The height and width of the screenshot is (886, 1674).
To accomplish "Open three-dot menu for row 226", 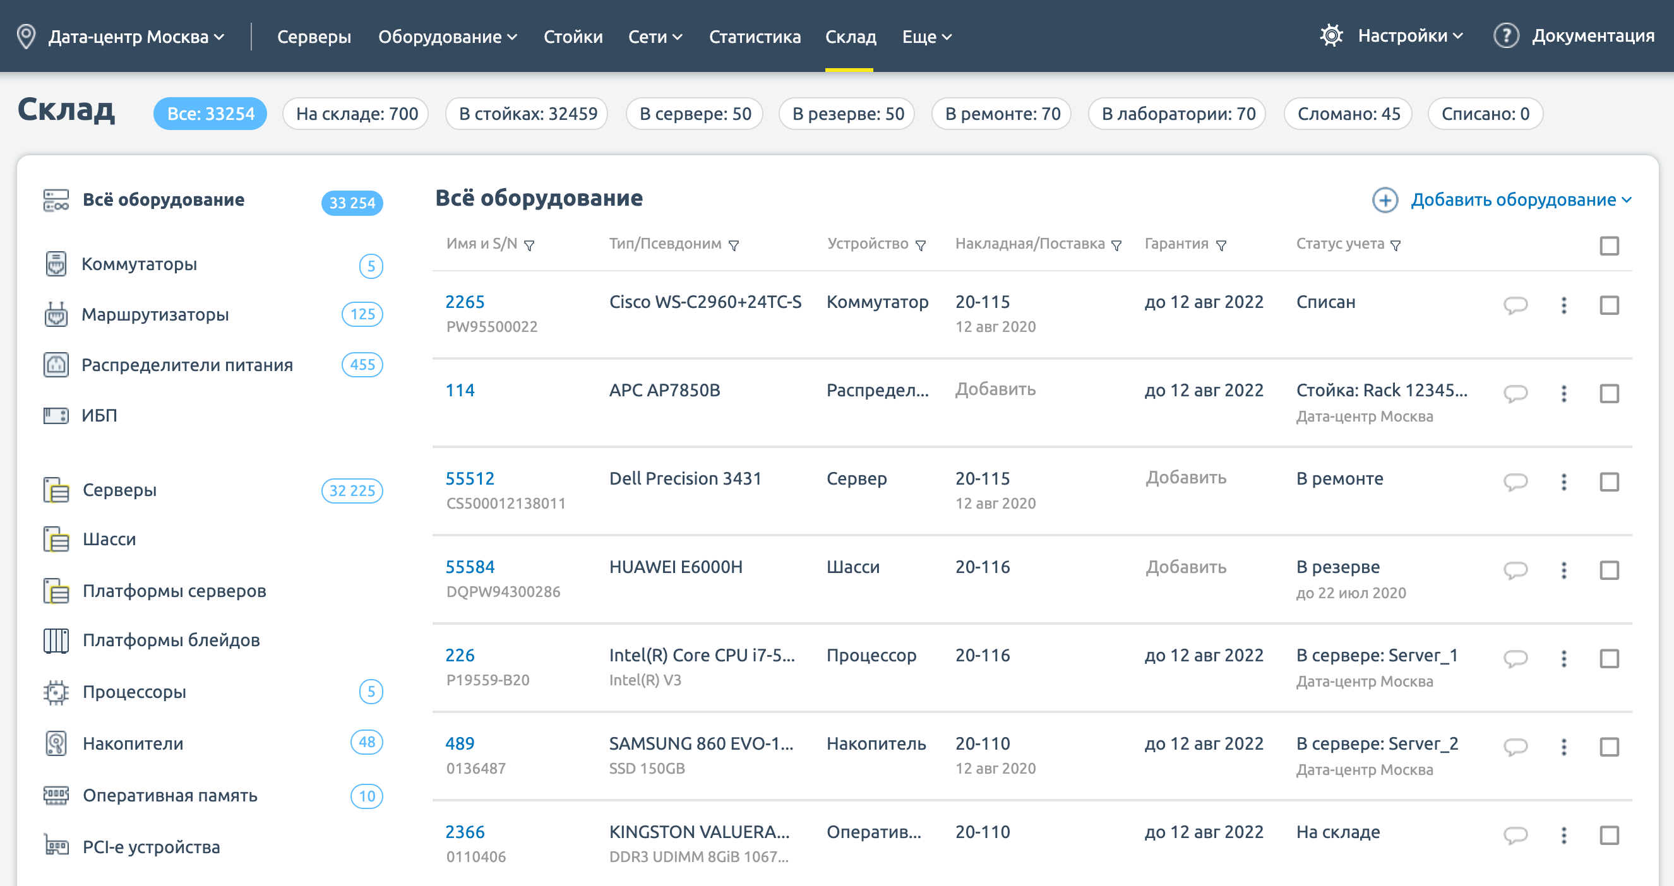I will click(1564, 659).
